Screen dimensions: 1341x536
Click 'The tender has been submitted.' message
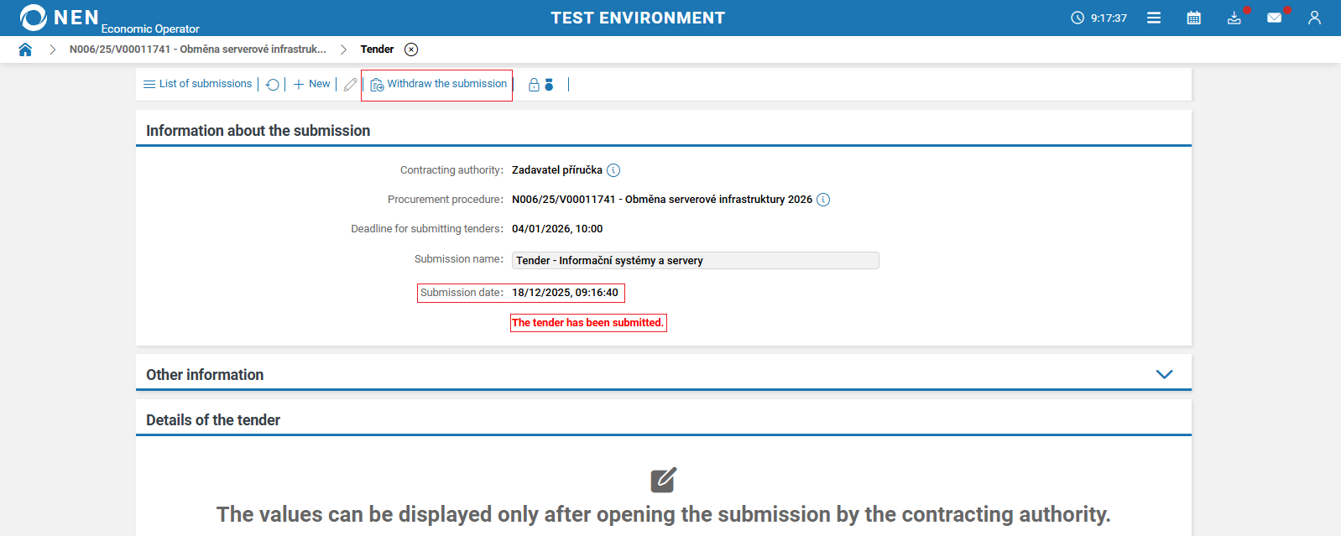pos(588,323)
